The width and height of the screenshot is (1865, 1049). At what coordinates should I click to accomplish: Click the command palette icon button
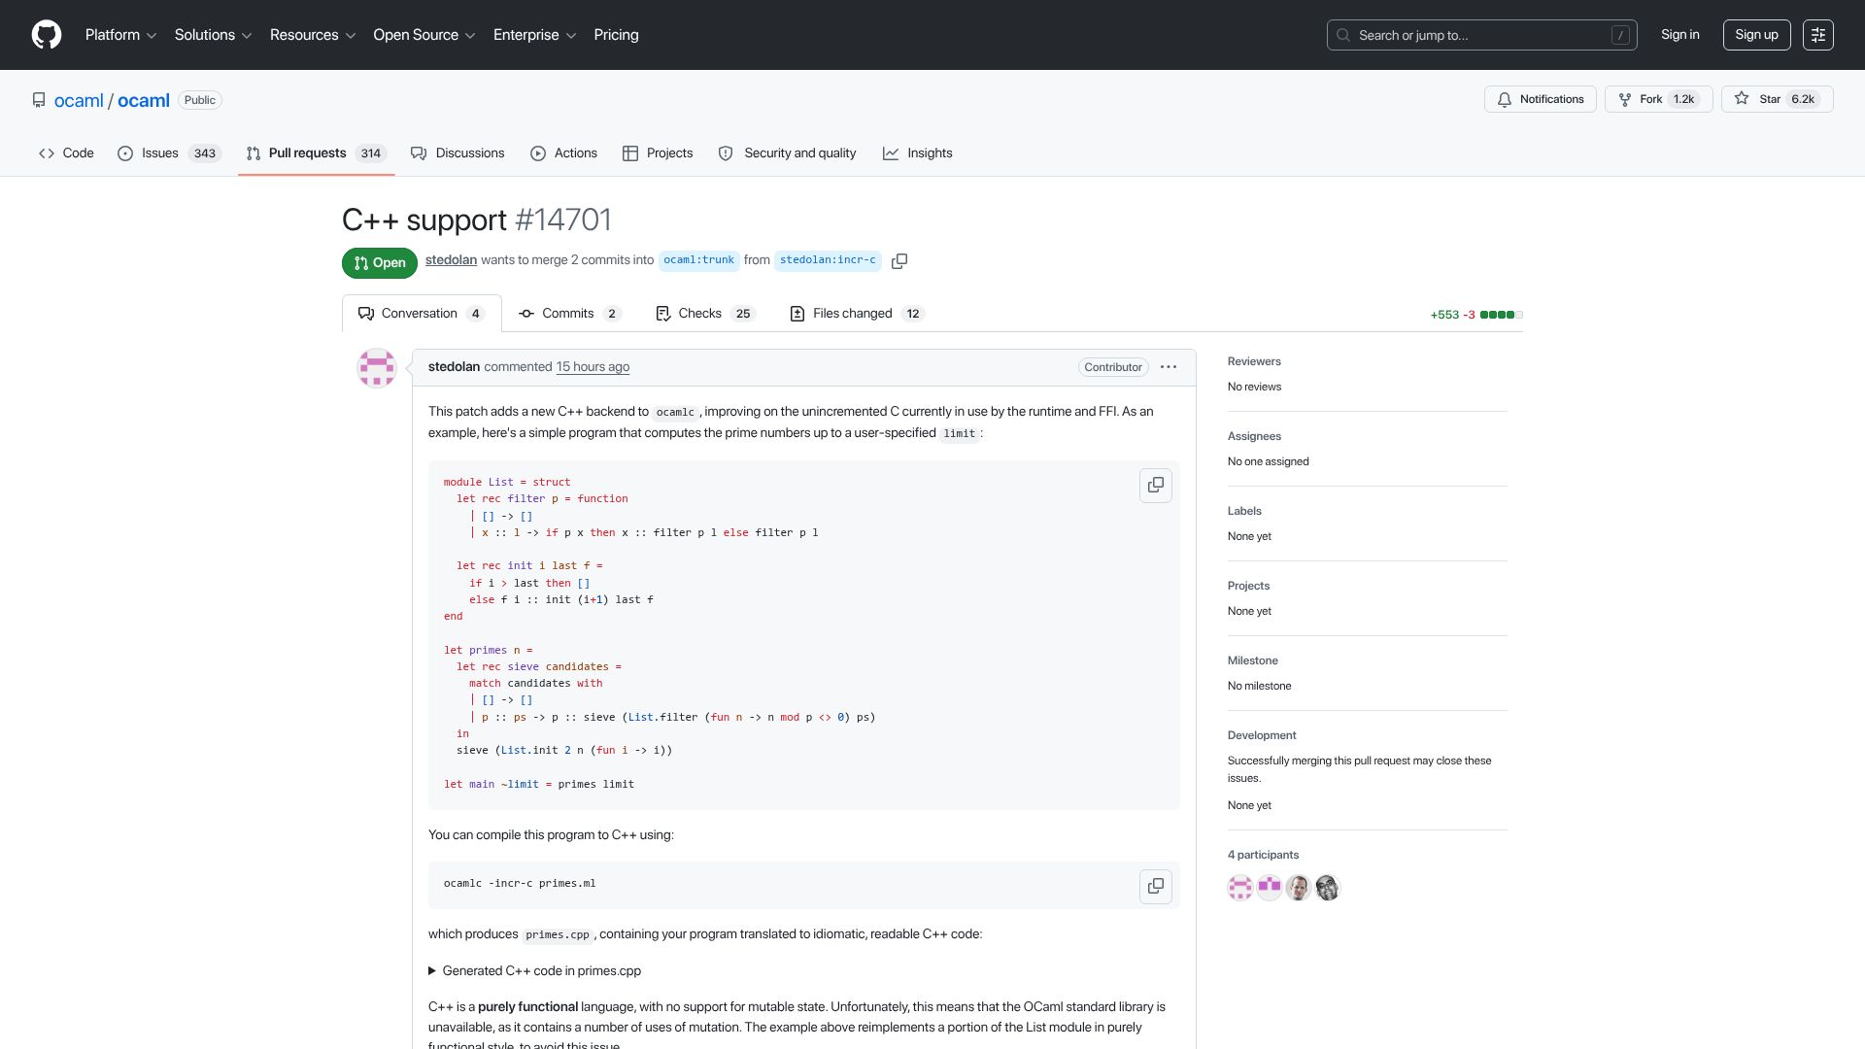(1818, 35)
